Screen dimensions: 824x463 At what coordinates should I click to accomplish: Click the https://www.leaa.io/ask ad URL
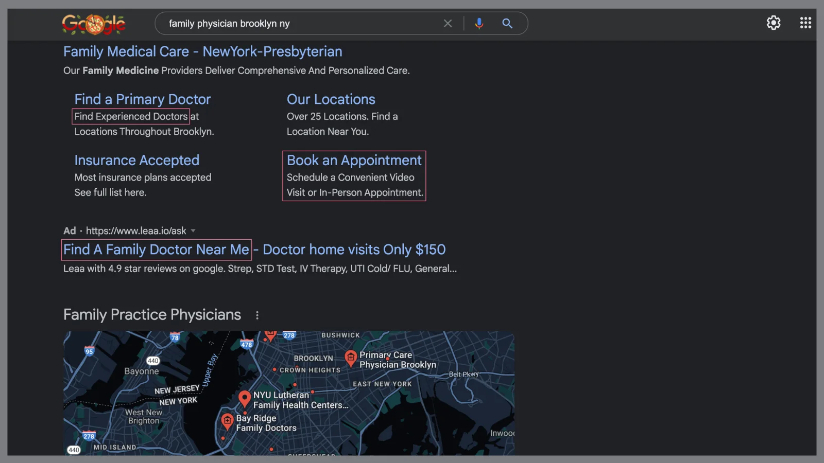tap(136, 231)
